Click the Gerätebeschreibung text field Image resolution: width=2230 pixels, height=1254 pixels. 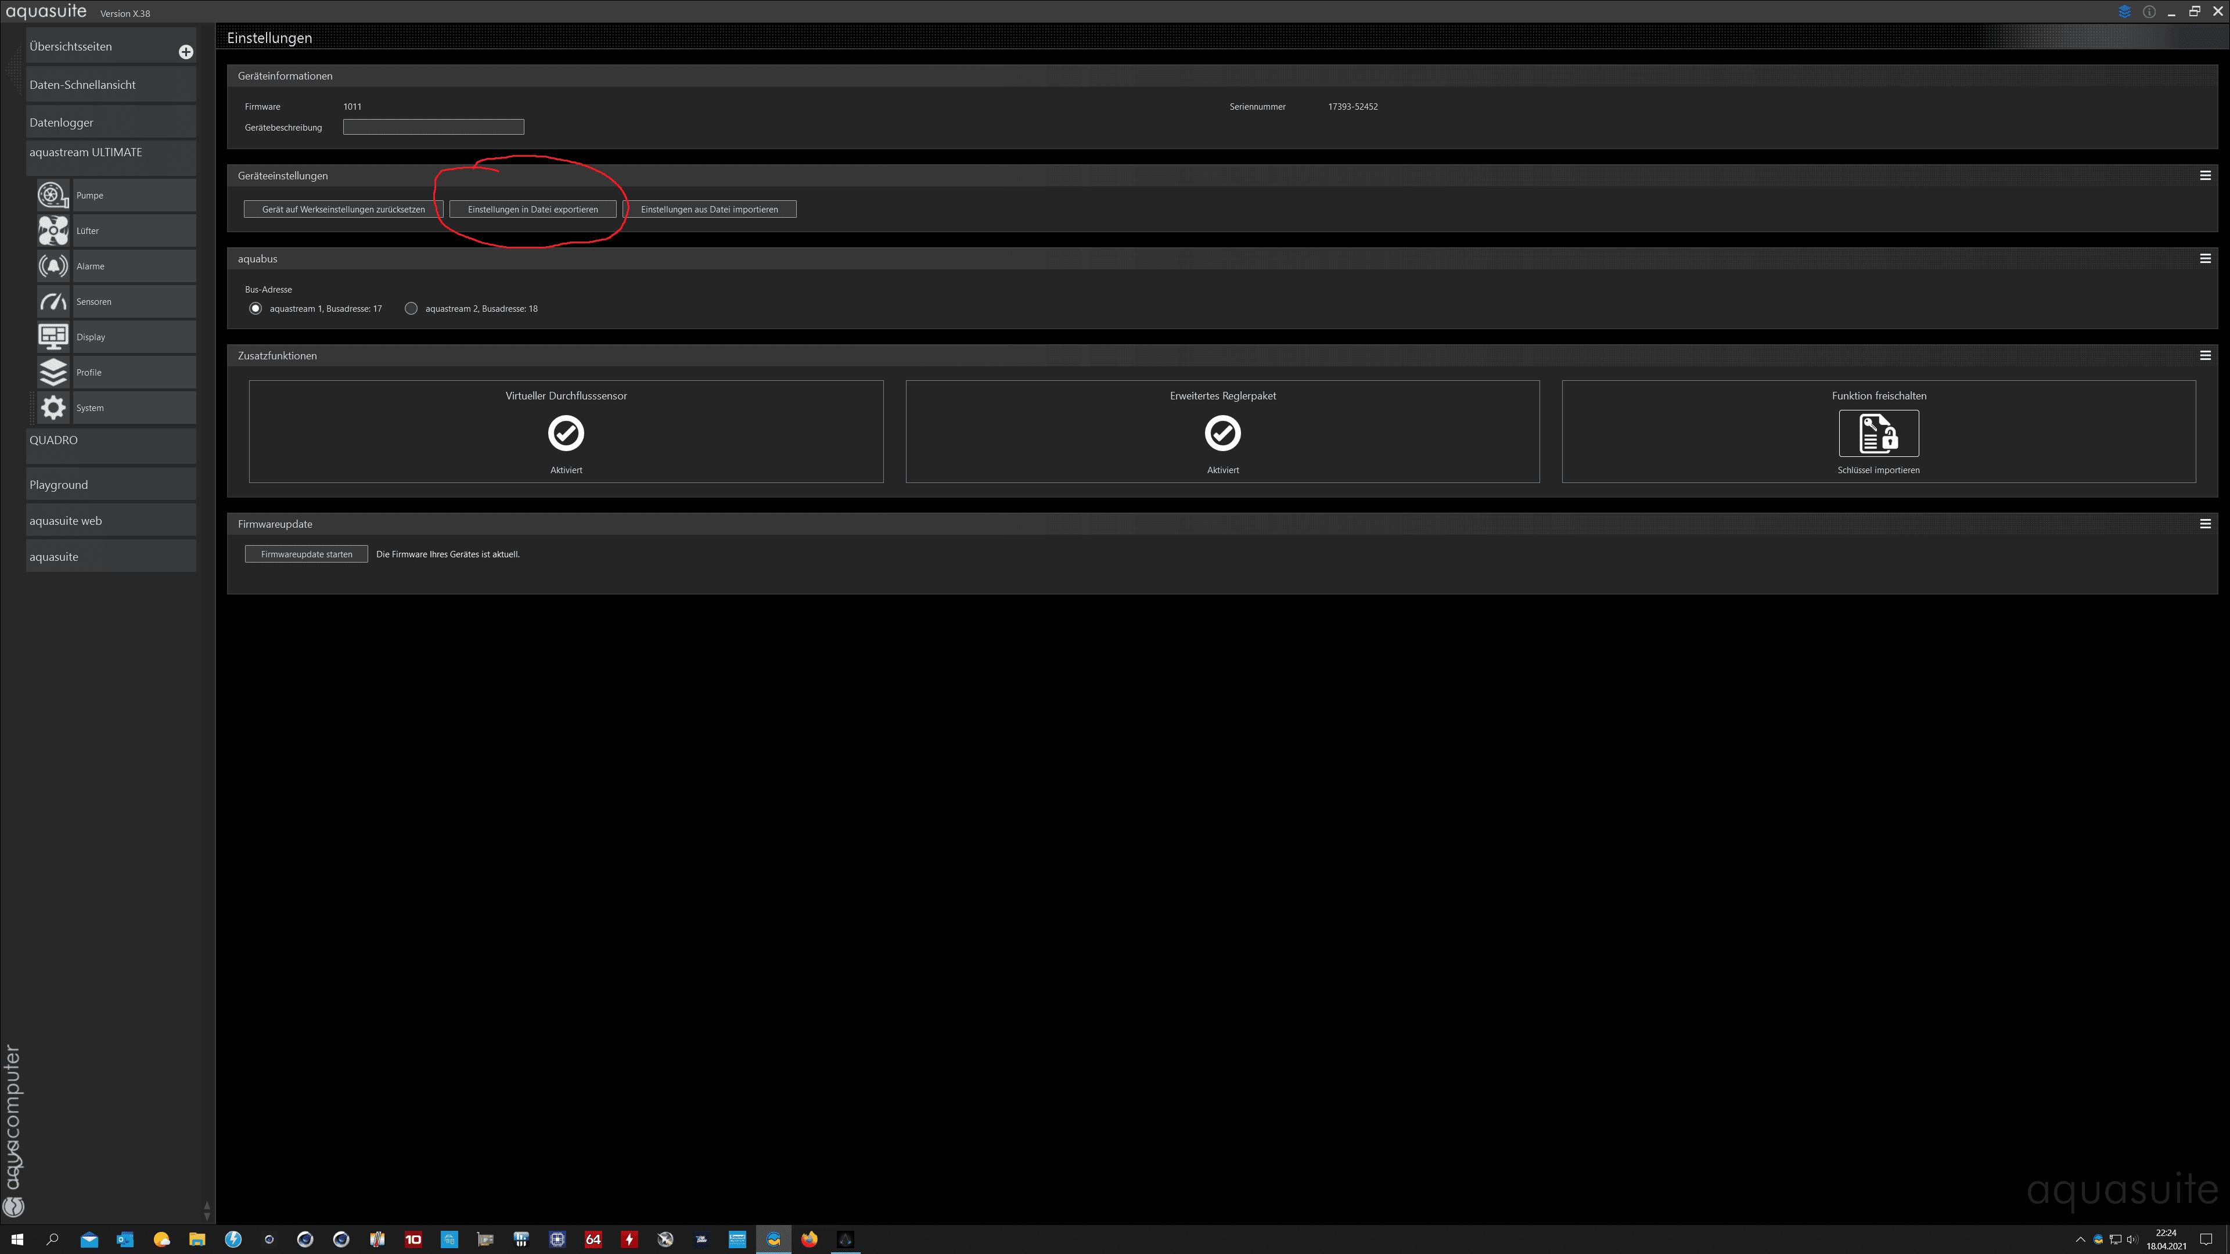tap(433, 127)
